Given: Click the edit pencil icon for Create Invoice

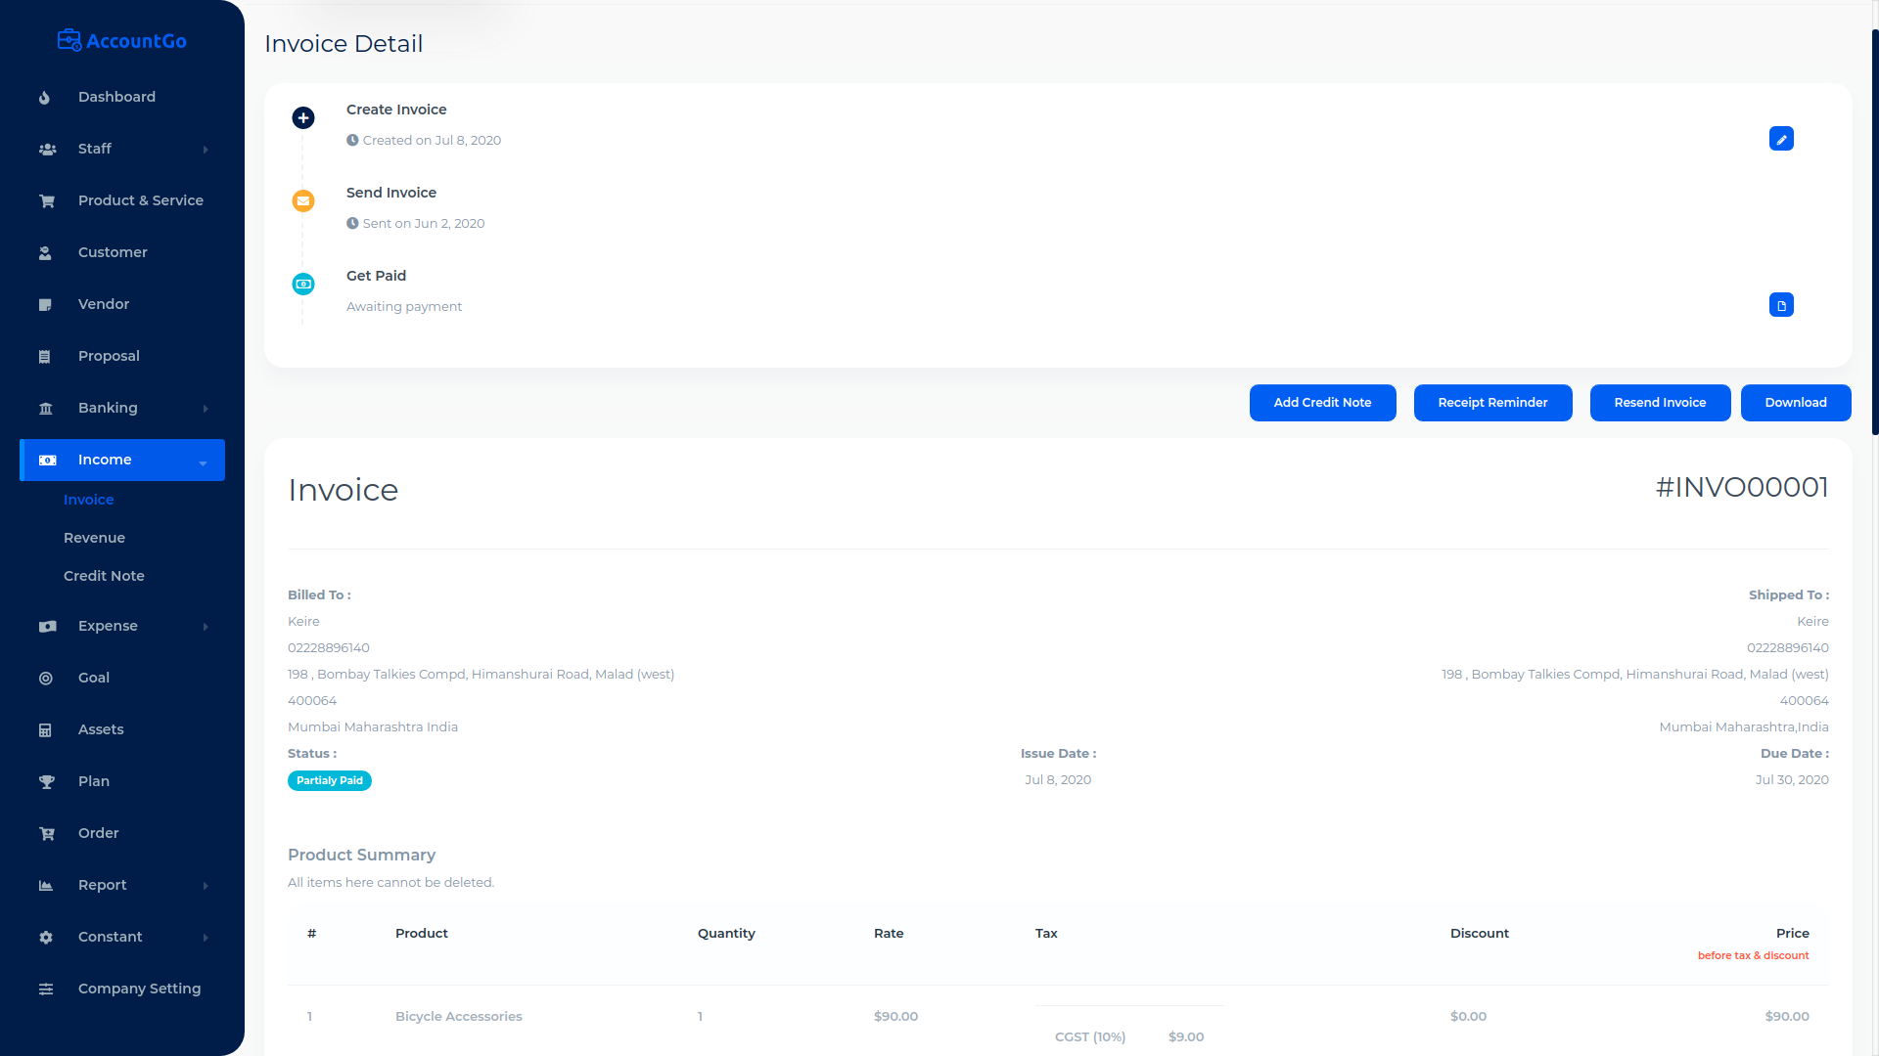Looking at the screenshot, I should [1781, 139].
